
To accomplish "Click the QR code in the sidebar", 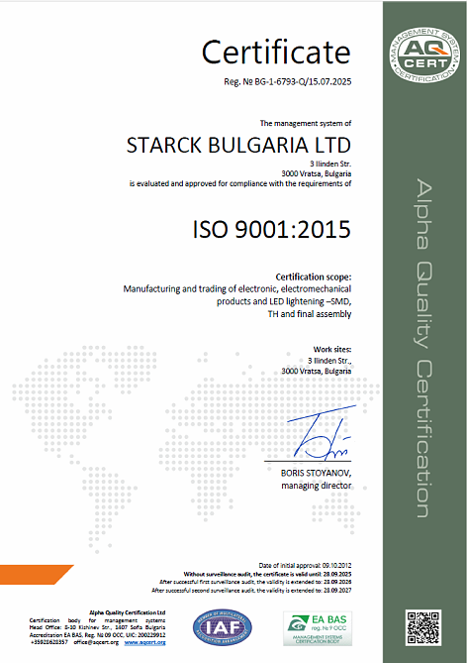I will point(423,627).
